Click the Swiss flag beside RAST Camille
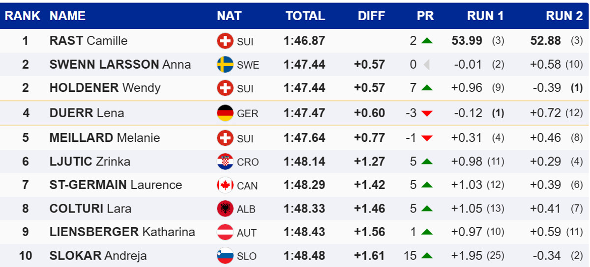Viewport: 590px width, 267px height. coord(225,41)
